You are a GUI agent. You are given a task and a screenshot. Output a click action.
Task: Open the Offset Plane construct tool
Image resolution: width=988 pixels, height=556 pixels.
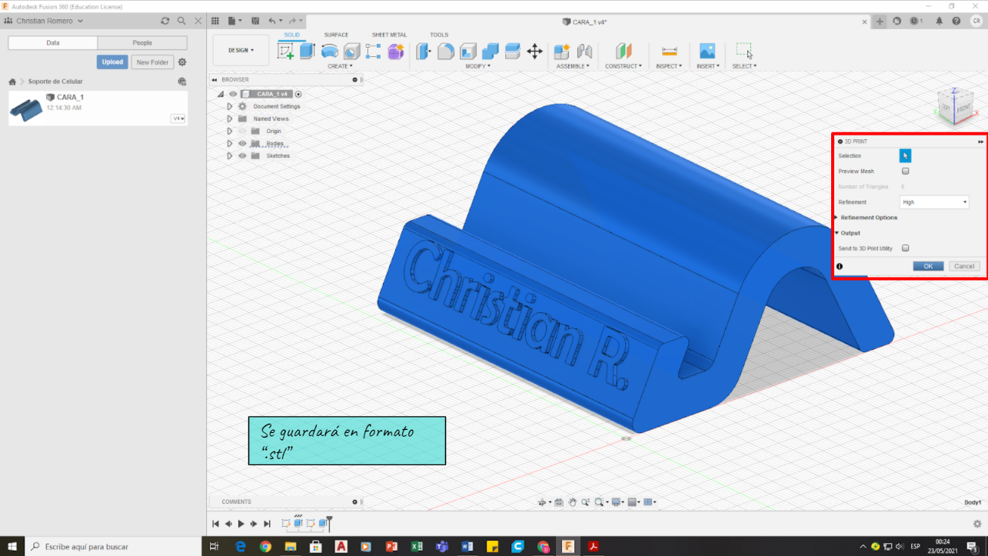(x=624, y=52)
